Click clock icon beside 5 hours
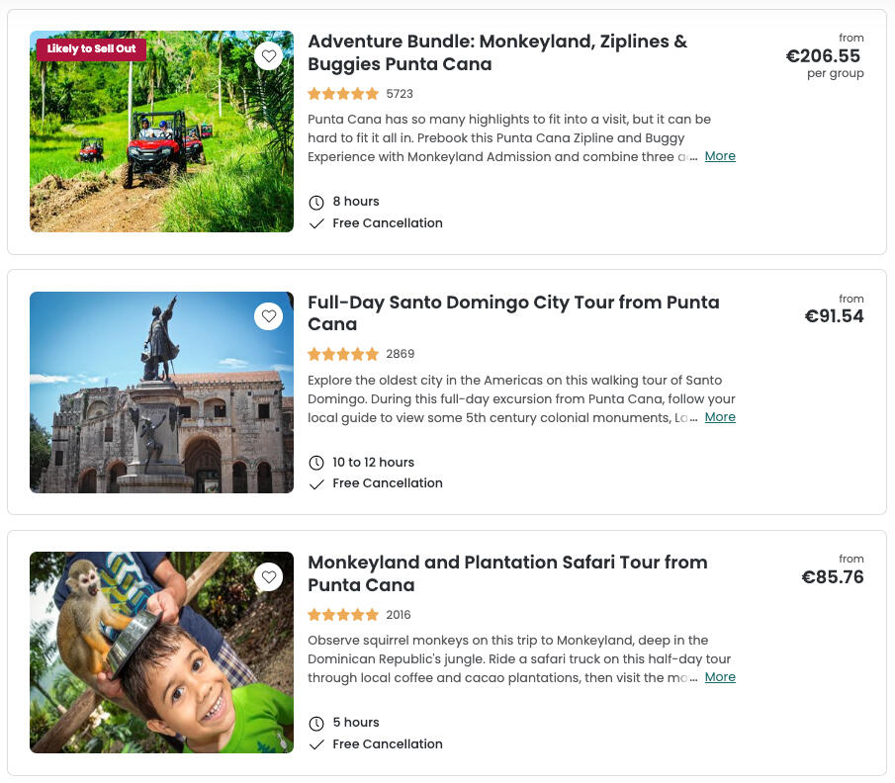The height and width of the screenshot is (783, 895). [316, 723]
